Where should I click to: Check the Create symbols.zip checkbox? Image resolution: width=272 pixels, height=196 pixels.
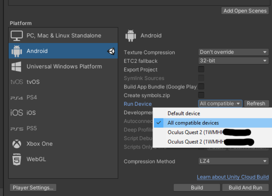pyautogui.click(x=201, y=95)
